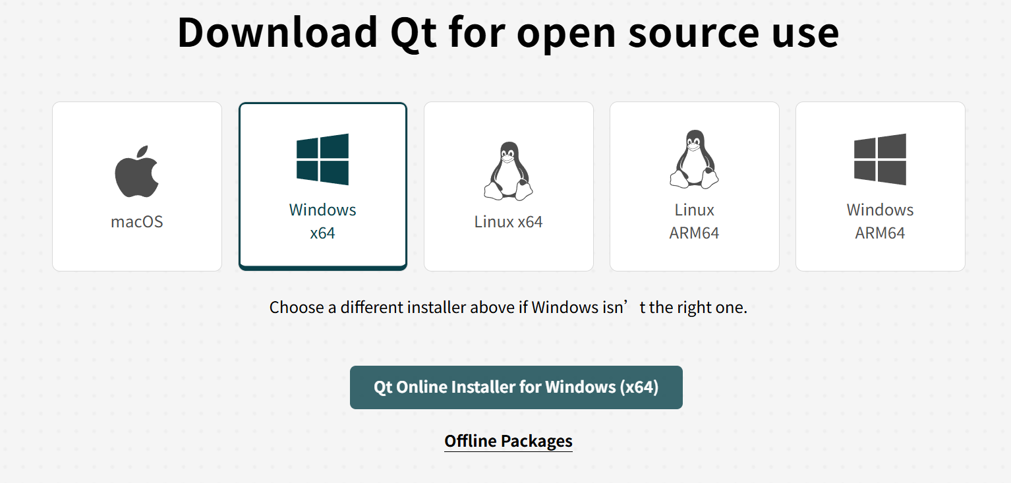Click the Apple logo icon

tap(137, 171)
